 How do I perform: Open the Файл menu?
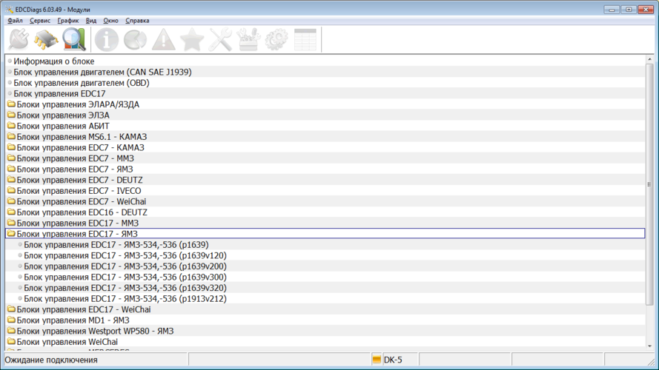coord(15,20)
